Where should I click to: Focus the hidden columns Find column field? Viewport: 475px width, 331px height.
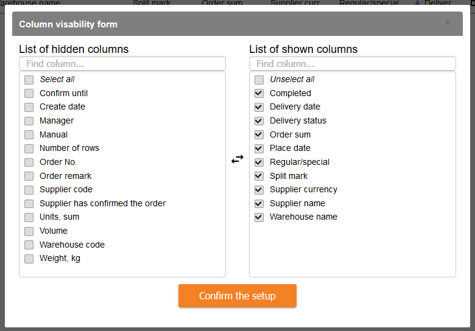122,64
